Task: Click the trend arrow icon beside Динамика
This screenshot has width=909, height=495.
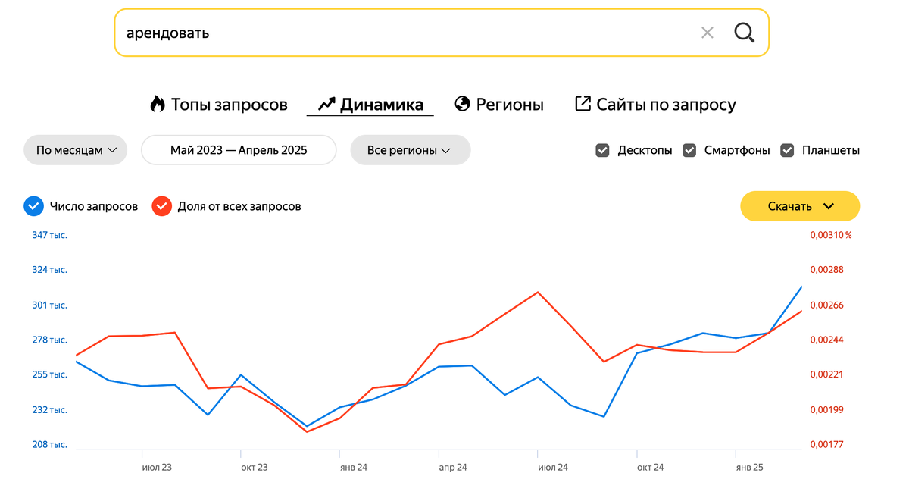Action: click(x=326, y=104)
